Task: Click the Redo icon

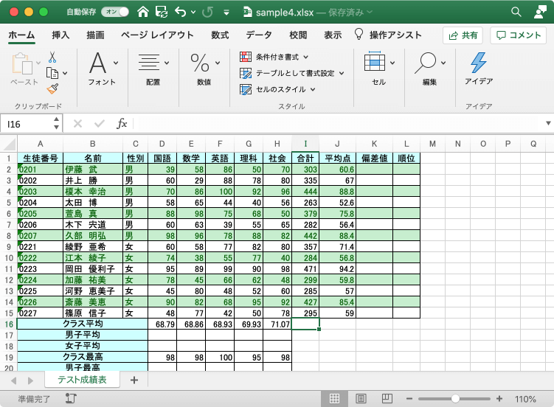Action: pyautogui.click(x=207, y=12)
